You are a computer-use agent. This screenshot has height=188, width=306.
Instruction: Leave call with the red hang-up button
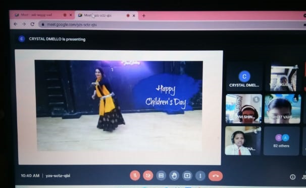click(x=216, y=176)
